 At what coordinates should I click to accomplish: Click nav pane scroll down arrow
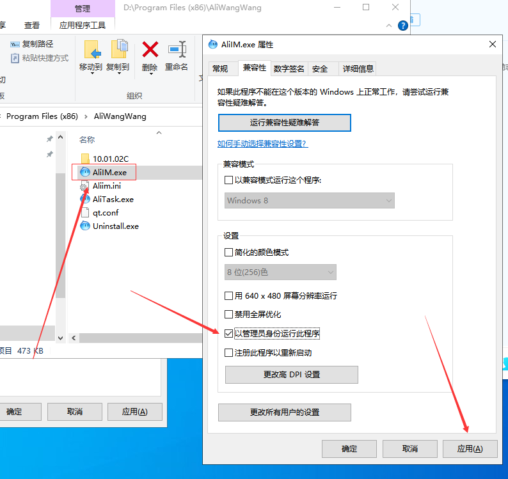[61, 338]
